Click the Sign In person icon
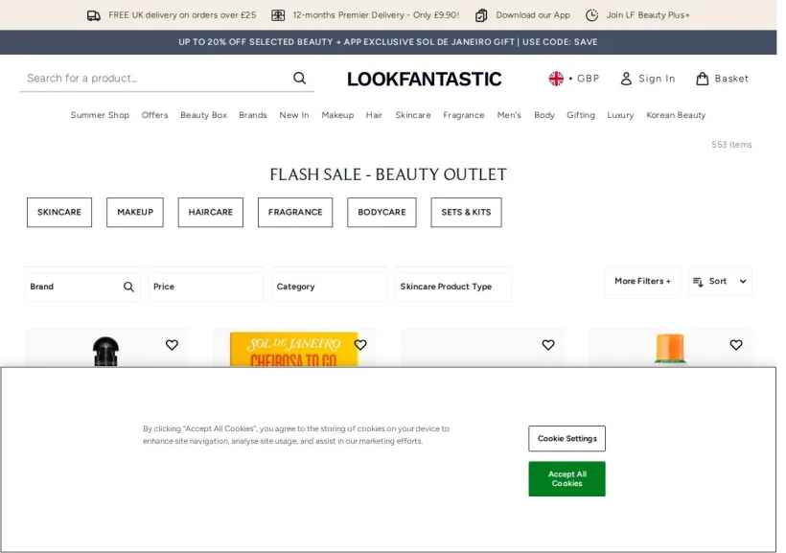Screen dimensions: 786x553 pyautogui.click(x=626, y=79)
